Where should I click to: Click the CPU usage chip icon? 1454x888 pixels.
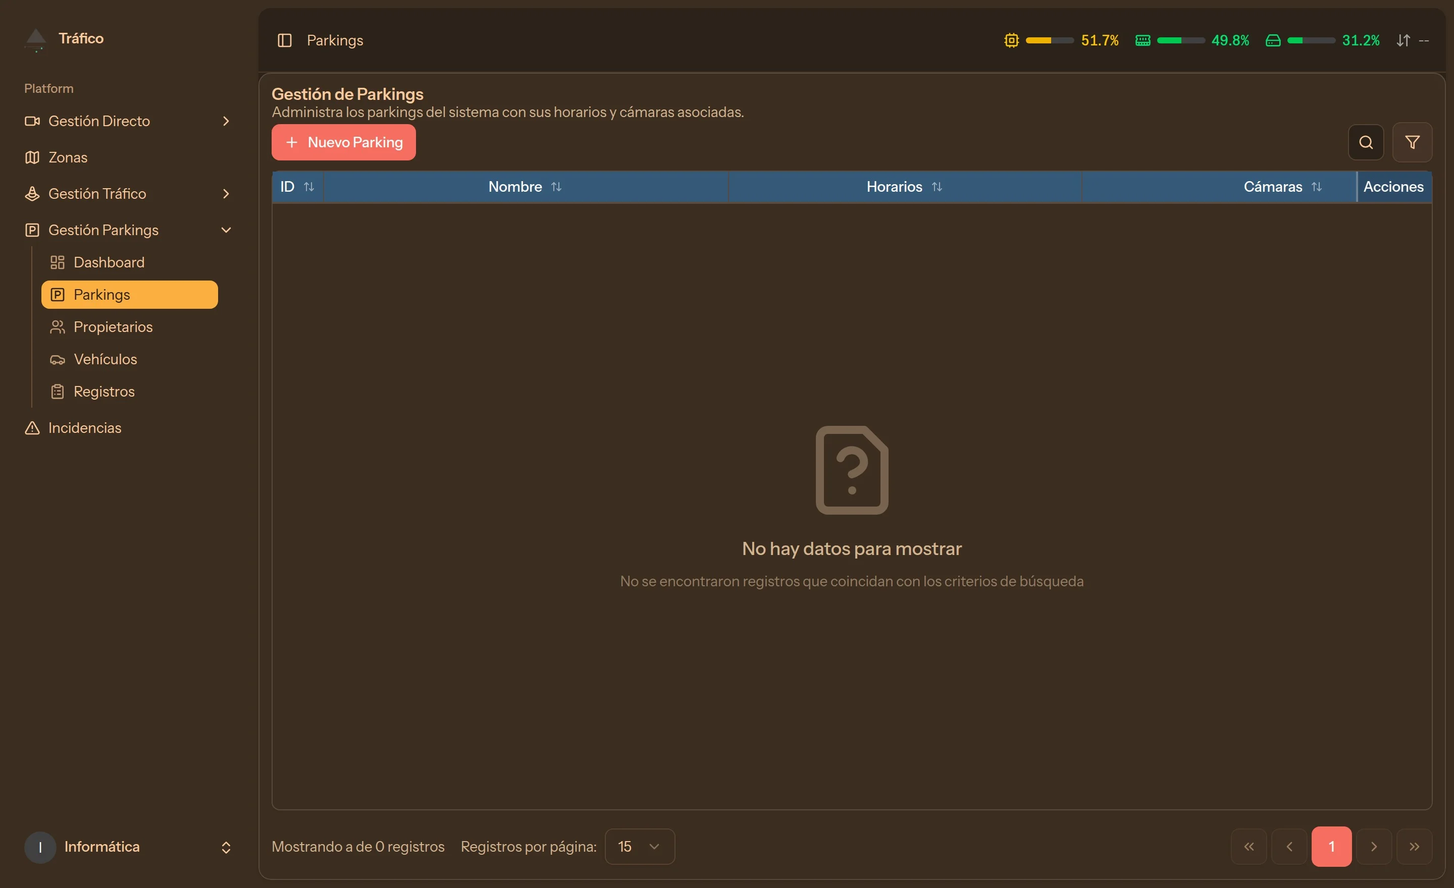1011,40
